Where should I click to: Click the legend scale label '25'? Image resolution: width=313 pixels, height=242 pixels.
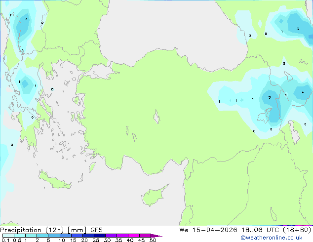pos(96,240)
